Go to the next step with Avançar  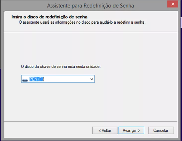point(131,130)
